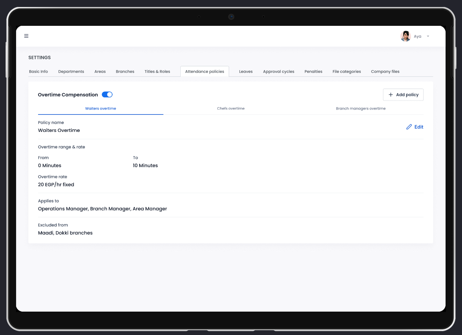
Task: Click the pencil edit icon
Action: point(409,127)
